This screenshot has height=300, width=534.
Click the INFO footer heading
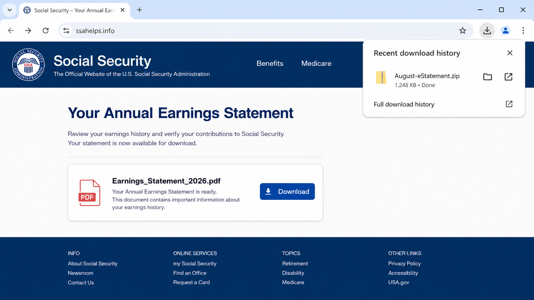tap(73, 253)
